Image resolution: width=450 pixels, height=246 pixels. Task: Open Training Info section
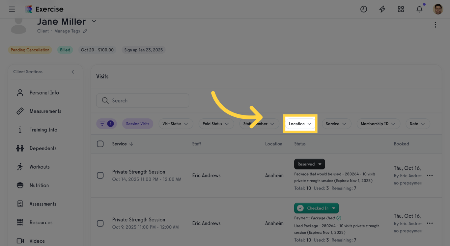(43, 130)
